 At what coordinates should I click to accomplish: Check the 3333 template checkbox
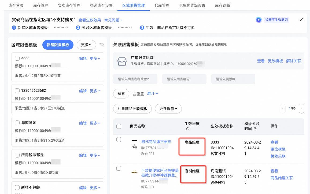coord(17,58)
